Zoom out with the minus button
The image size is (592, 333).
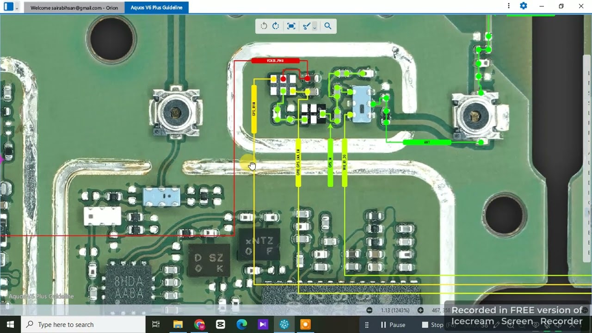click(x=369, y=310)
